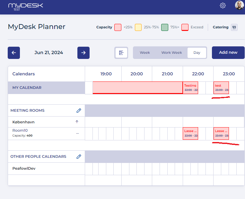Open Room10 Lasse booking at 22:00
This screenshot has height=199, width=245.
tap(190, 133)
